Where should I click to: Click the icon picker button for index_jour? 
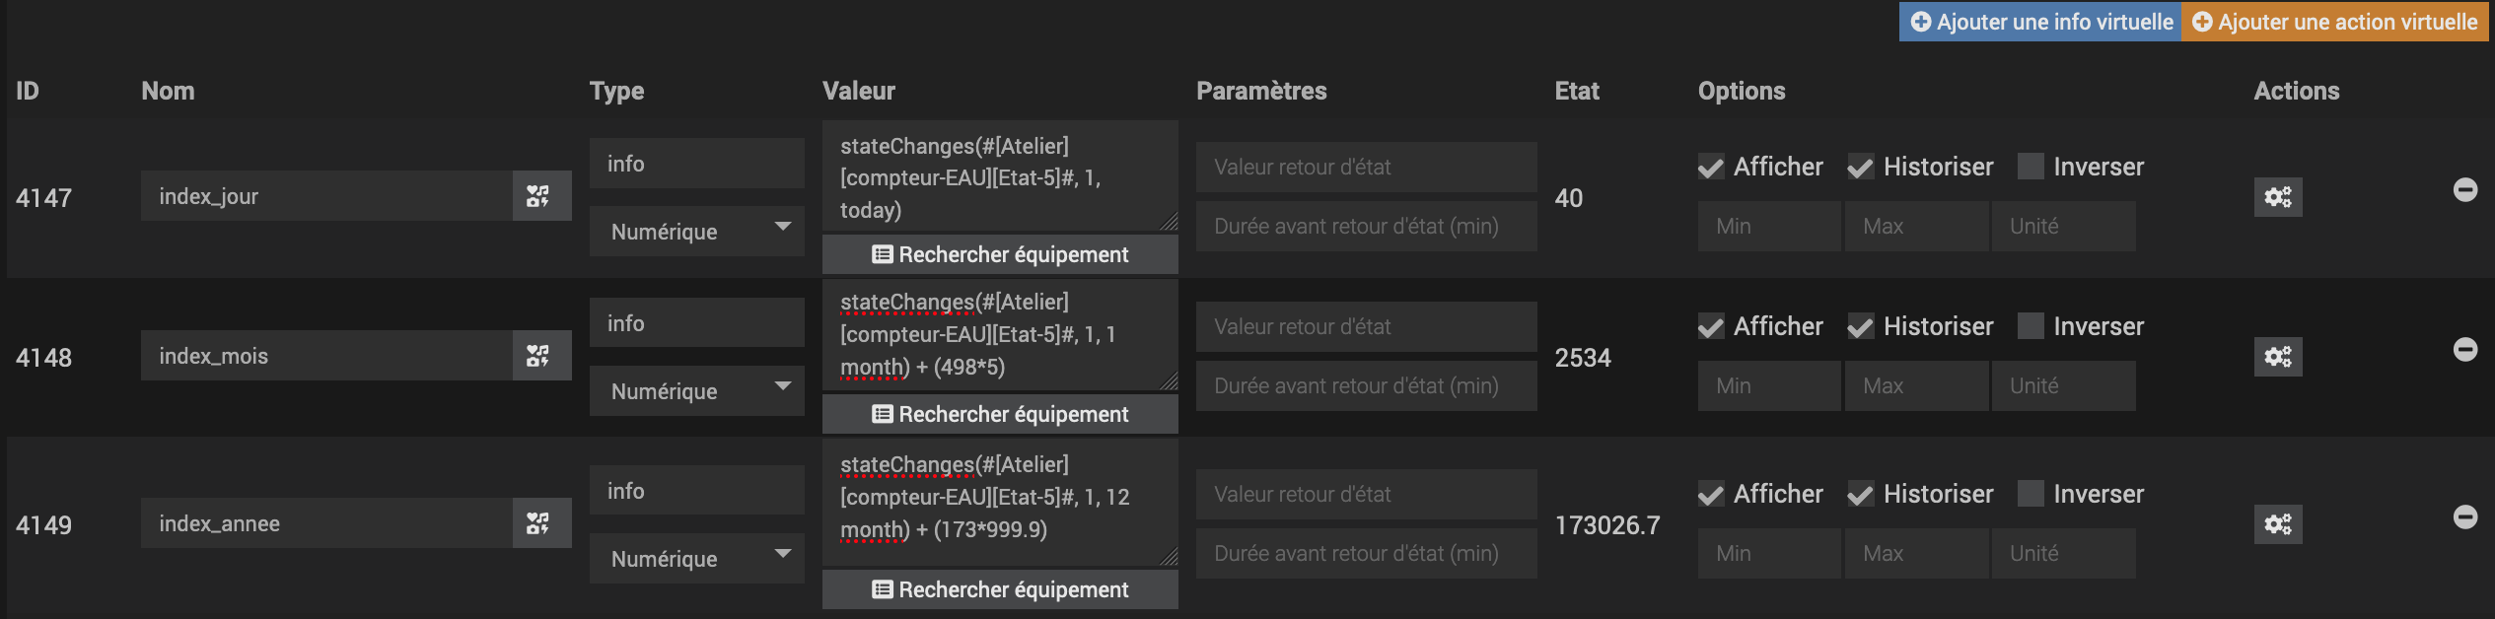(x=540, y=196)
